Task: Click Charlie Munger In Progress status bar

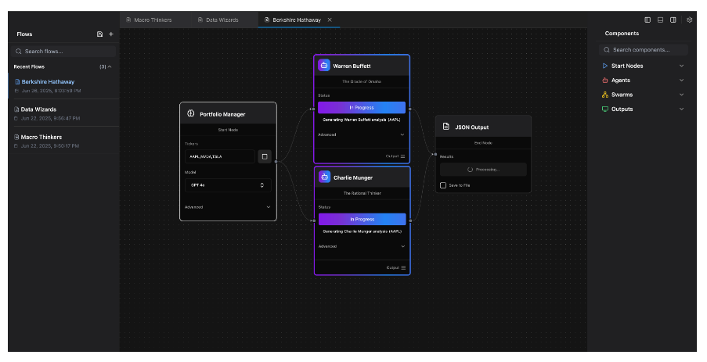Action: [x=362, y=219]
